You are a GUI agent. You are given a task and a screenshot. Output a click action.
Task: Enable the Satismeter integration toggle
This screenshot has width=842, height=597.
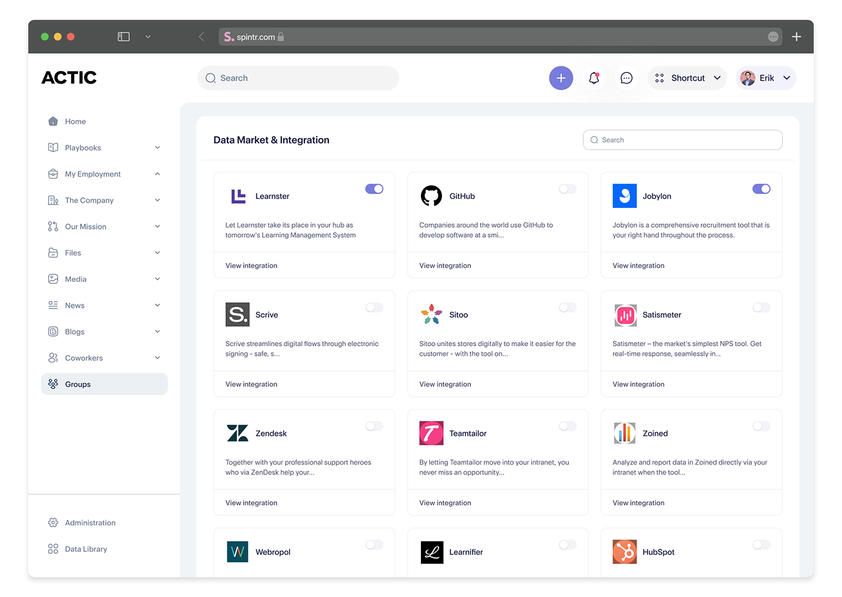(x=761, y=308)
